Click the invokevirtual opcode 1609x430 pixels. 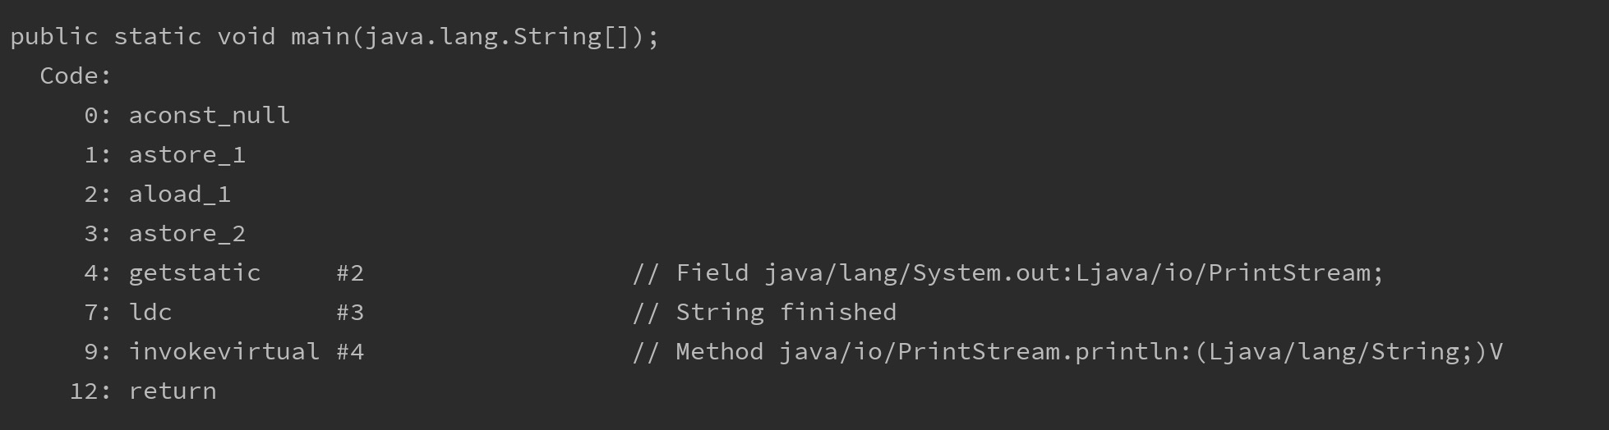pos(224,352)
